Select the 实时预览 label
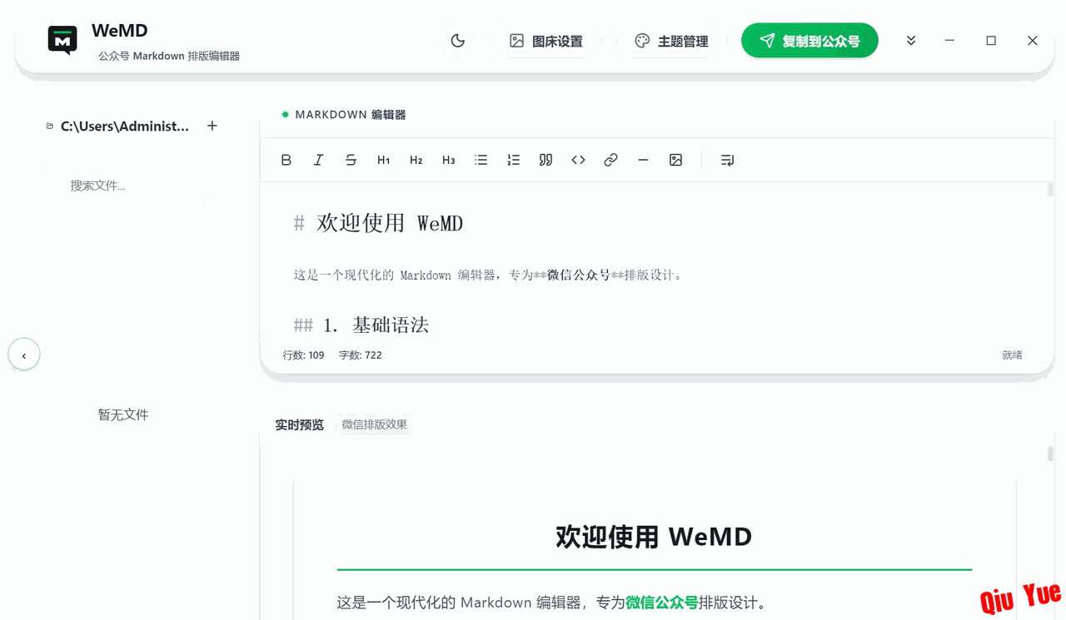The width and height of the screenshot is (1066, 620). 300,425
